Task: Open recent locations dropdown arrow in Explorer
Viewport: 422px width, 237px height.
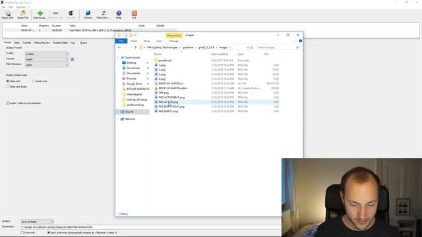Action: pyautogui.click(x=131, y=47)
